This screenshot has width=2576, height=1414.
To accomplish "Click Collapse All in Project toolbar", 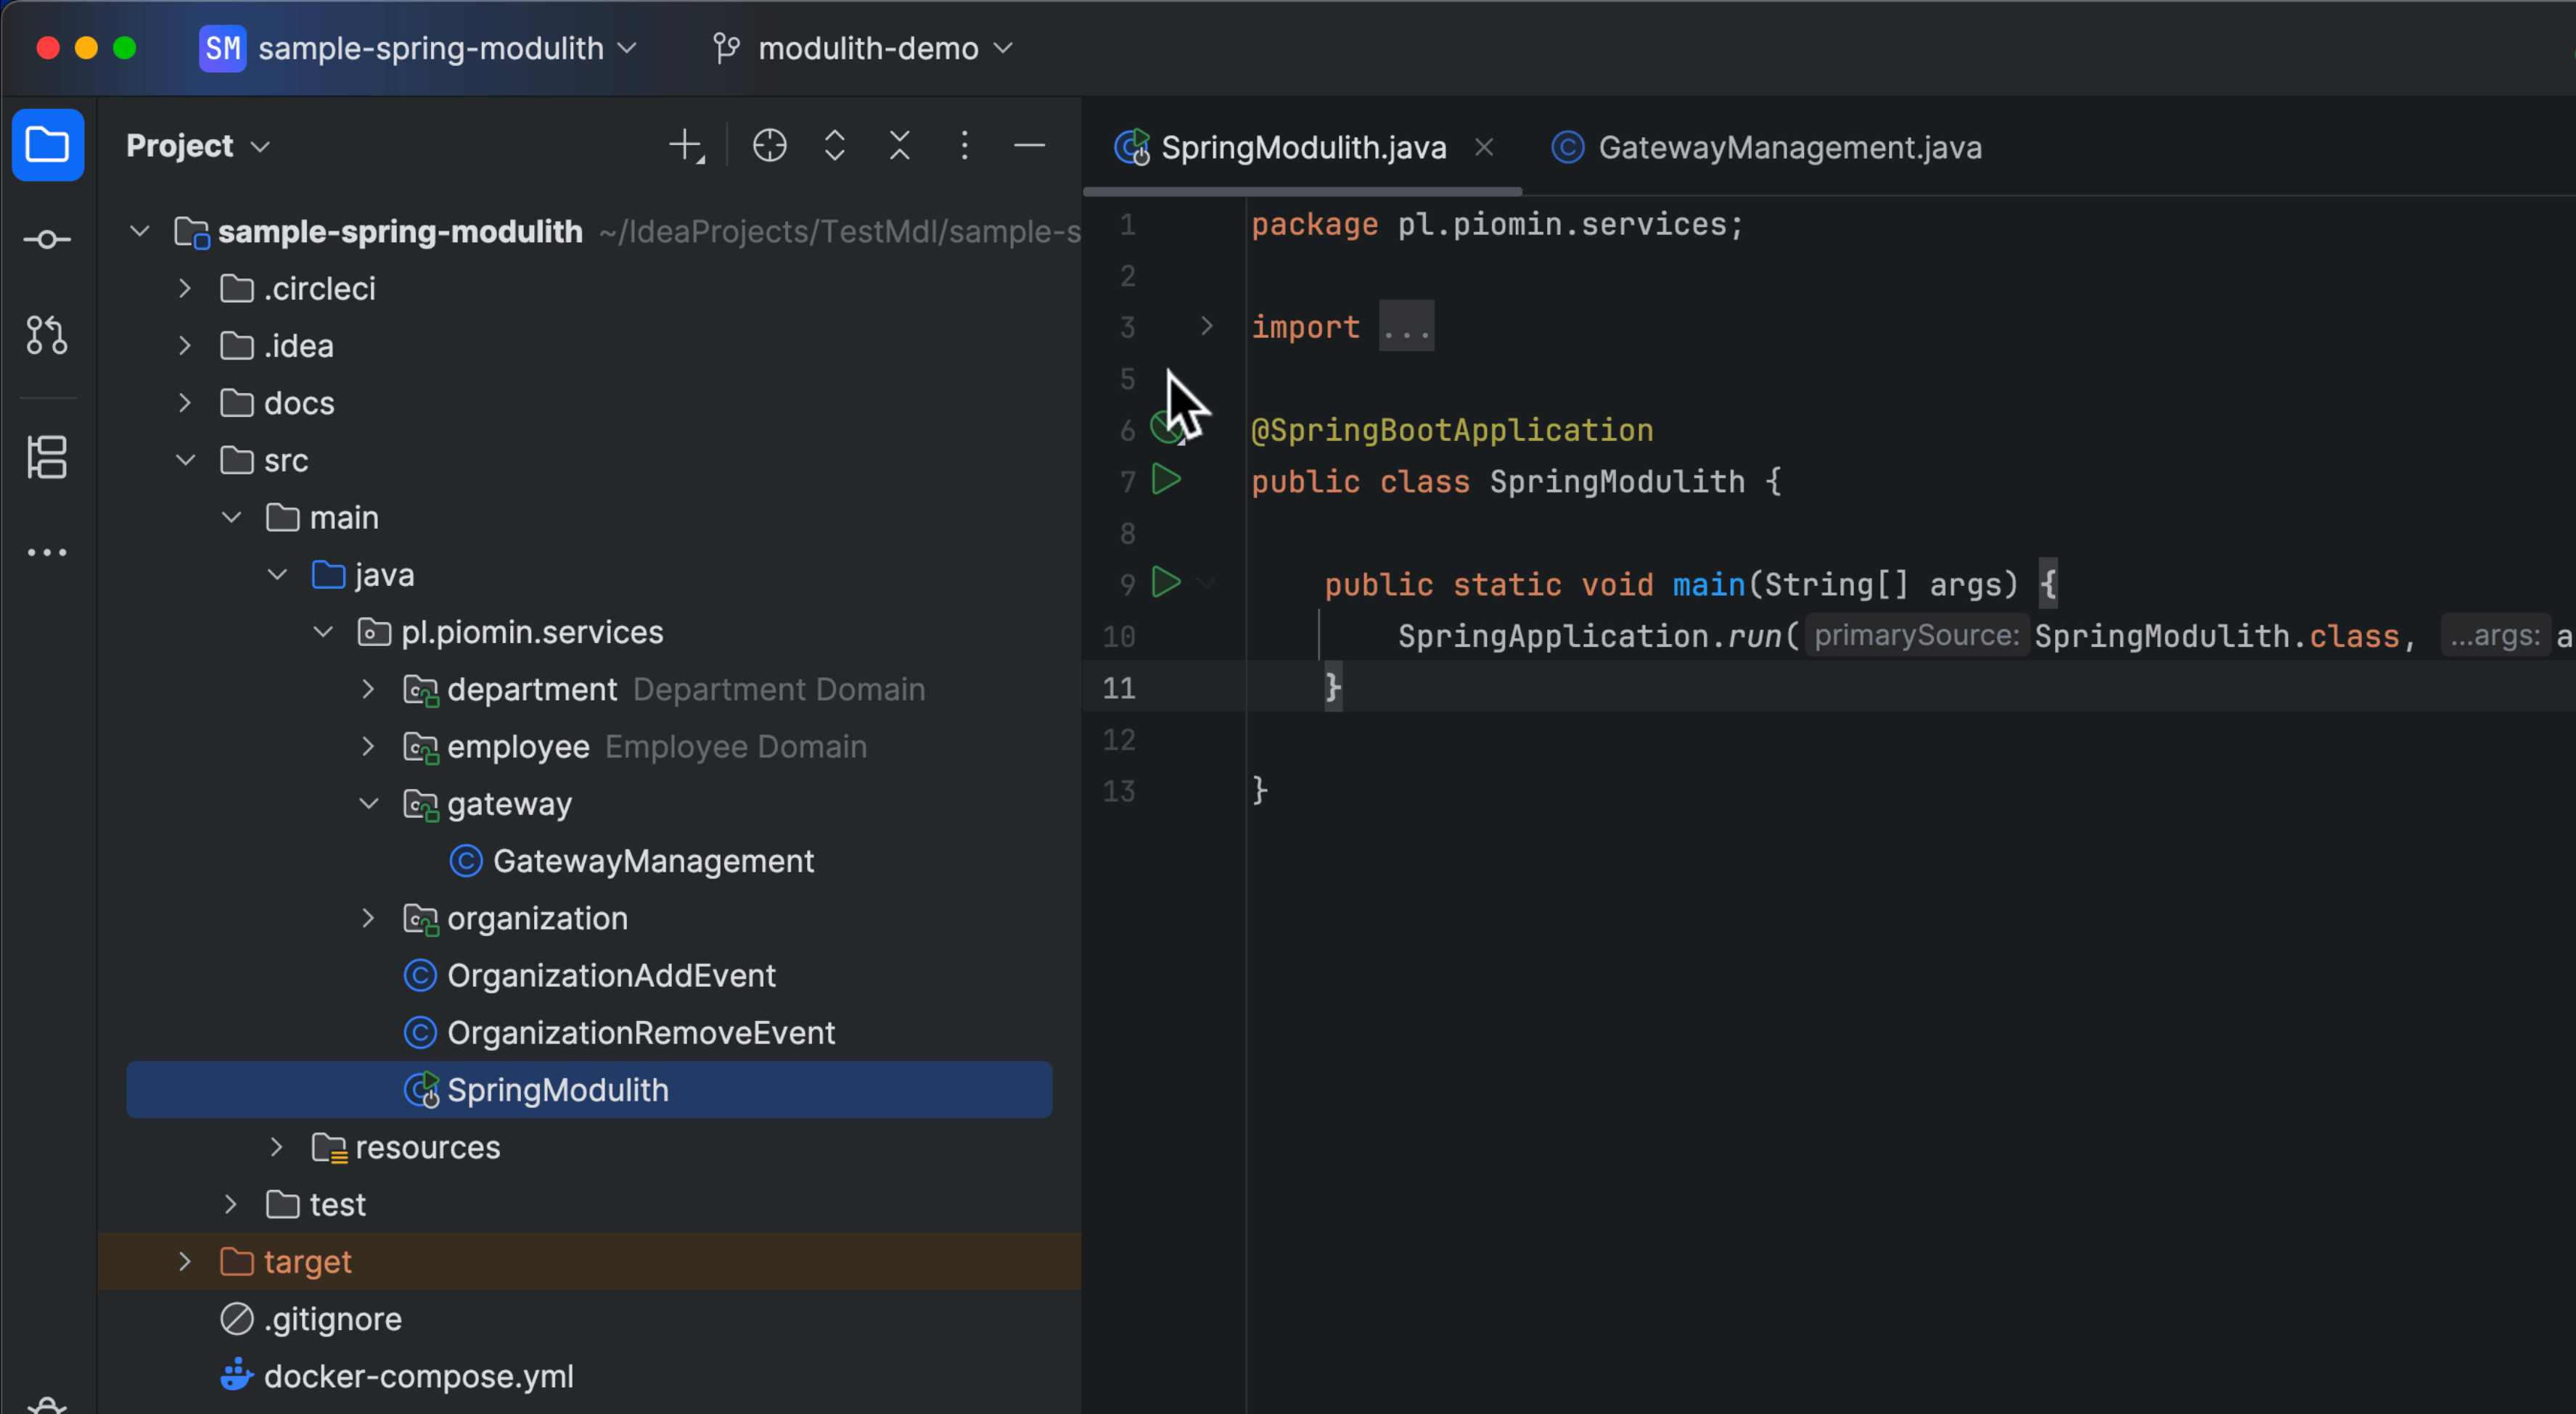I will (x=899, y=146).
